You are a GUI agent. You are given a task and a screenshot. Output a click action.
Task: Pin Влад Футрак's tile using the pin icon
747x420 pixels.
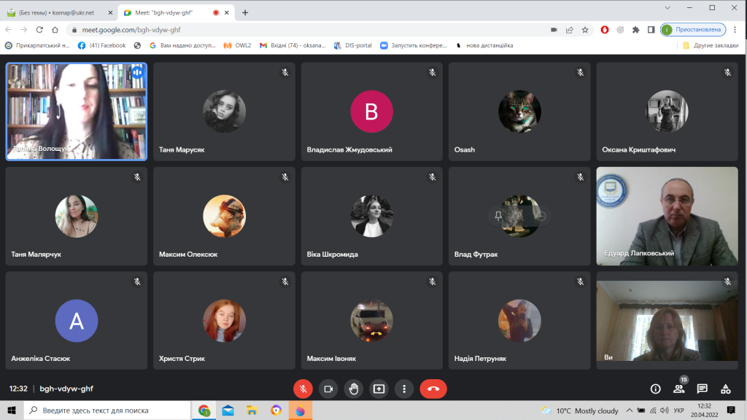click(x=498, y=216)
